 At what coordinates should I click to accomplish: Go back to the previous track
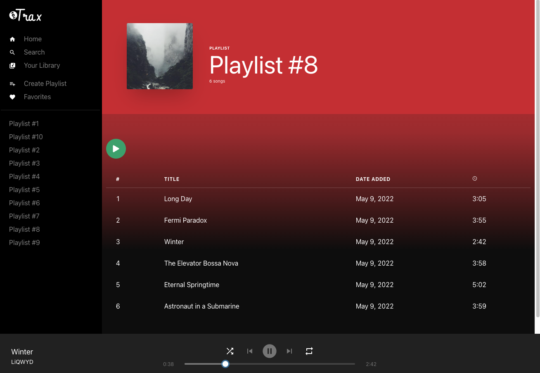coord(250,351)
